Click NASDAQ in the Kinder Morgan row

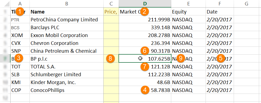(188, 82)
